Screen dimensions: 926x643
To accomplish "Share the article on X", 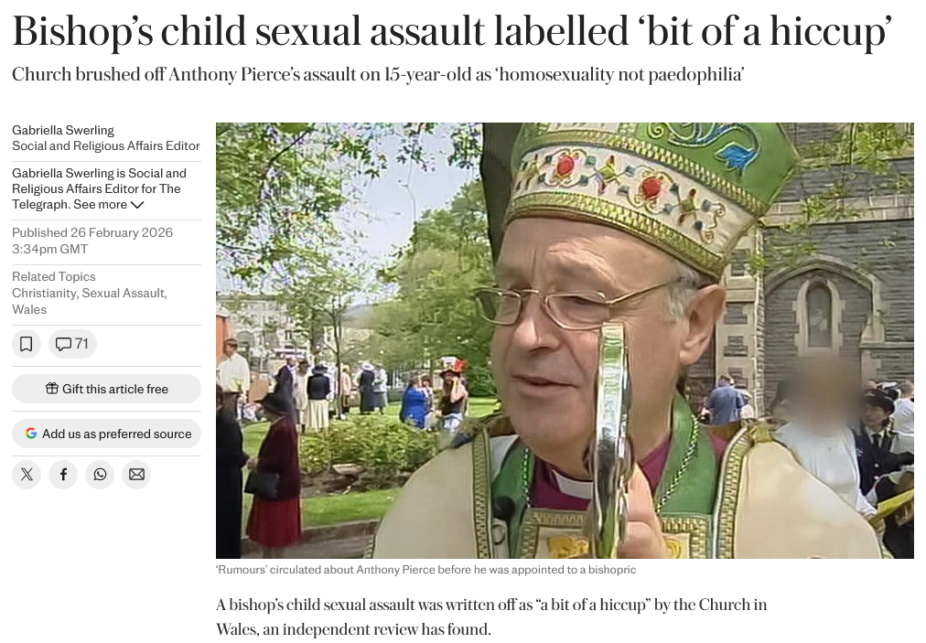I will (27, 475).
